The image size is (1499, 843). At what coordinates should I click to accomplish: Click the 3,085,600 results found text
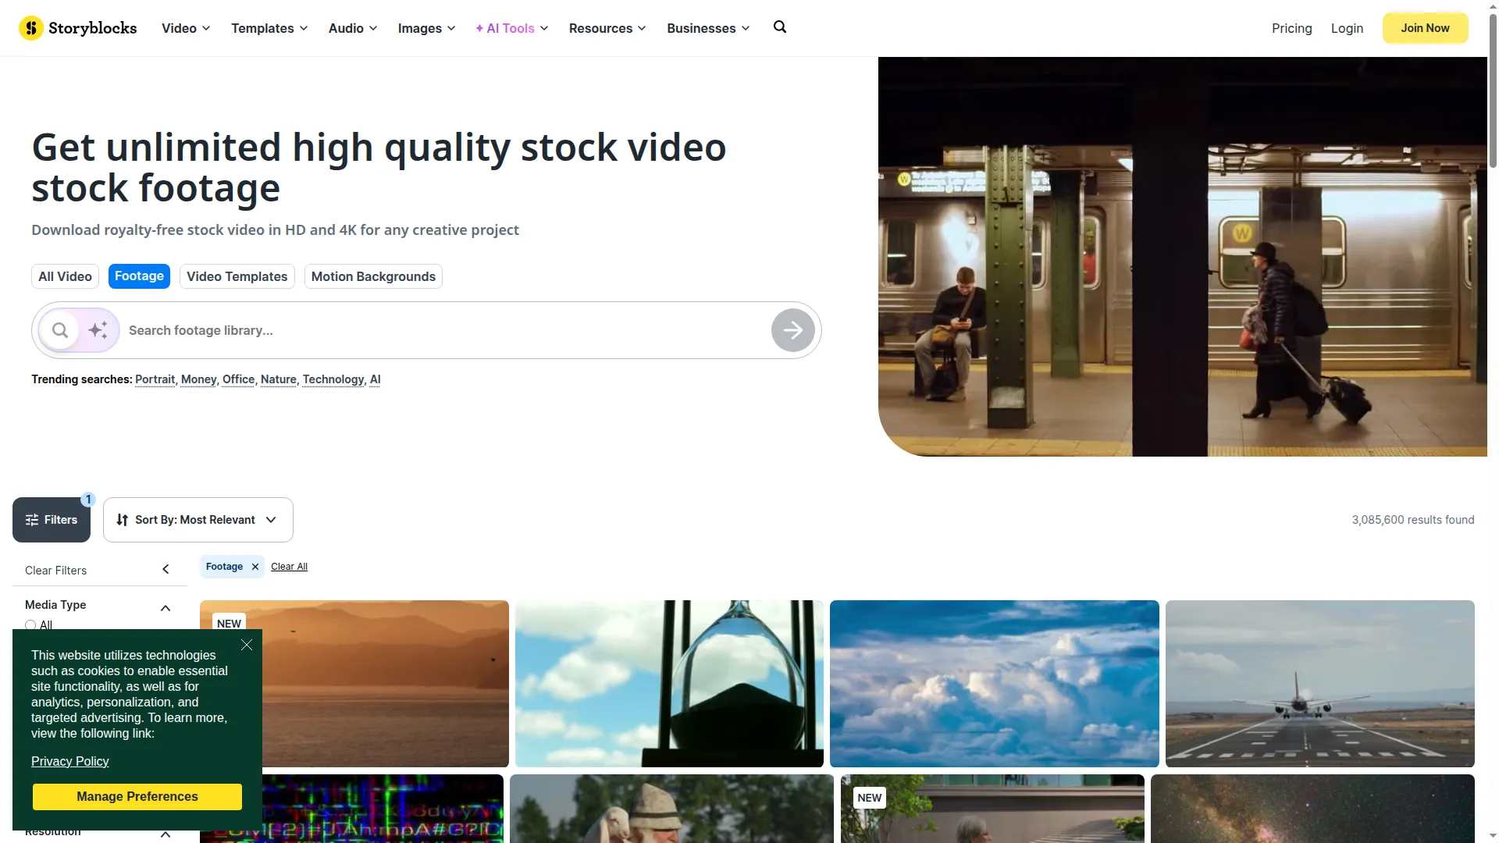1413,520
